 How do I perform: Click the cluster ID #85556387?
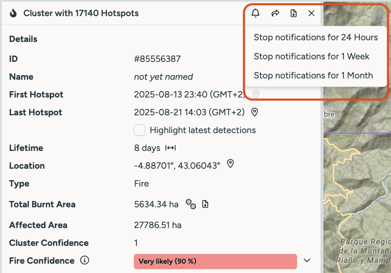pyautogui.click(x=157, y=59)
